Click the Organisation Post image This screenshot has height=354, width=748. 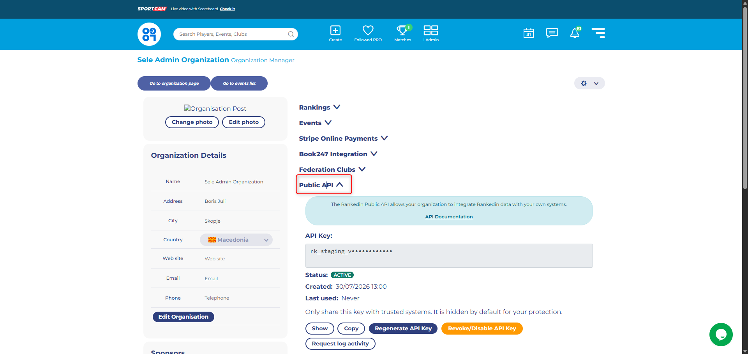point(215,108)
